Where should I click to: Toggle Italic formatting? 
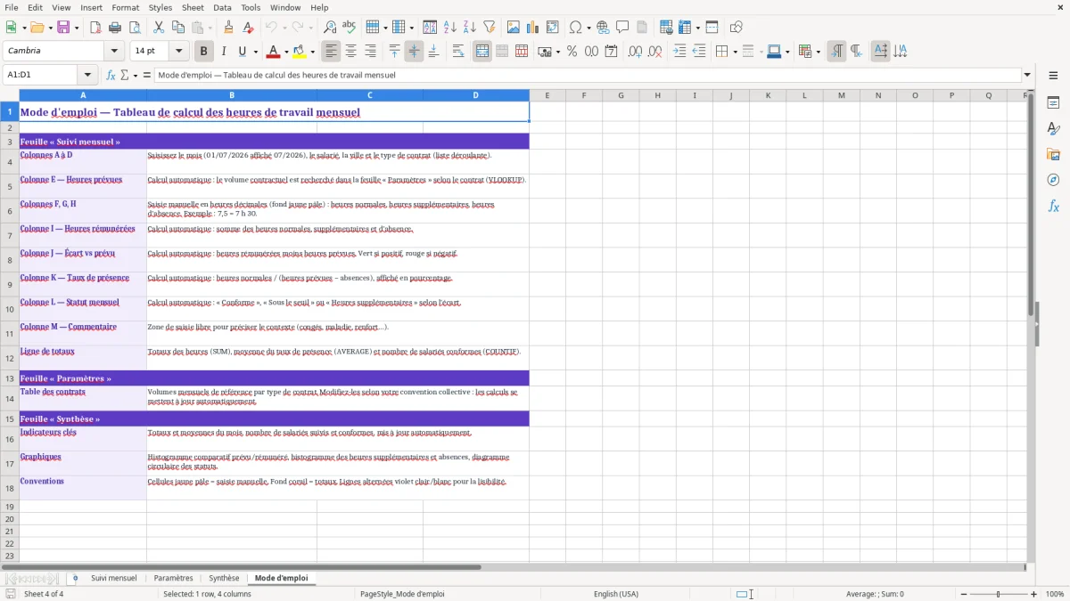click(x=223, y=52)
